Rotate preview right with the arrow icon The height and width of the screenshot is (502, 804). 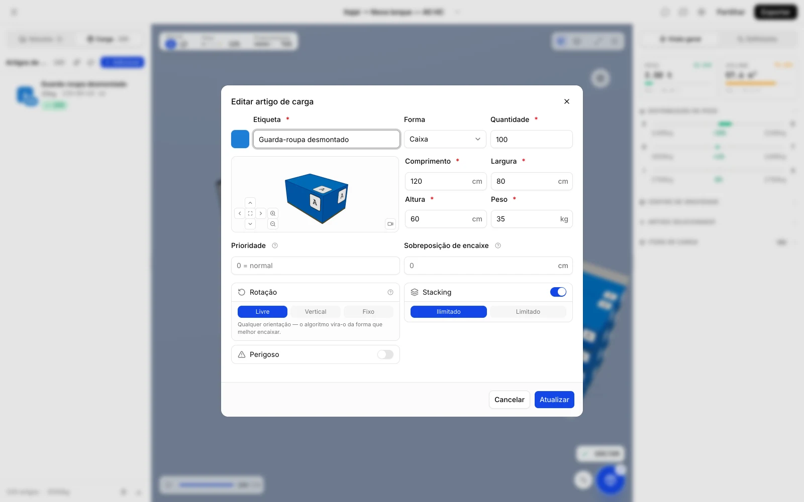pos(261,213)
